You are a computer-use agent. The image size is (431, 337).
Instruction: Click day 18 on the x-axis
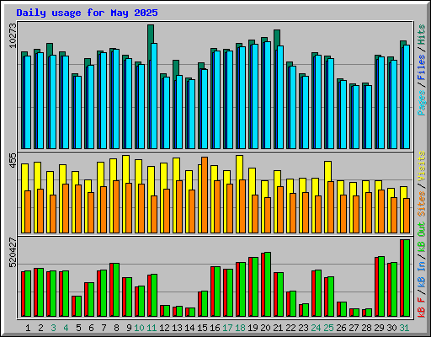(240, 328)
